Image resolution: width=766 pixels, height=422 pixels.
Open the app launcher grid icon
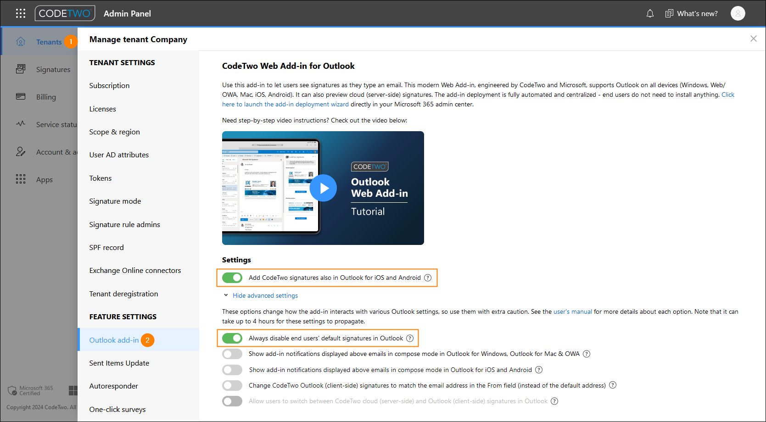(x=21, y=13)
